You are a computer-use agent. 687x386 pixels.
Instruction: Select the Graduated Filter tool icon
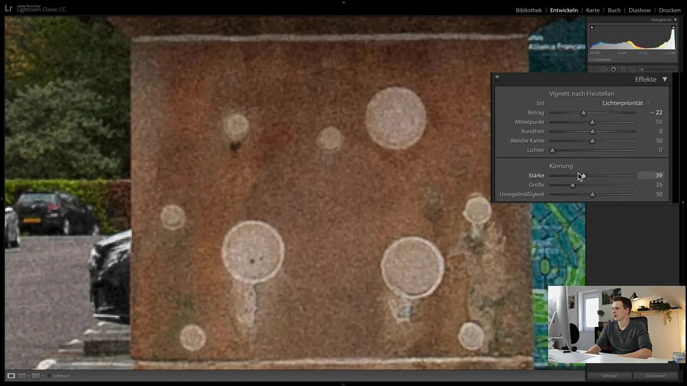(x=623, y=70)
